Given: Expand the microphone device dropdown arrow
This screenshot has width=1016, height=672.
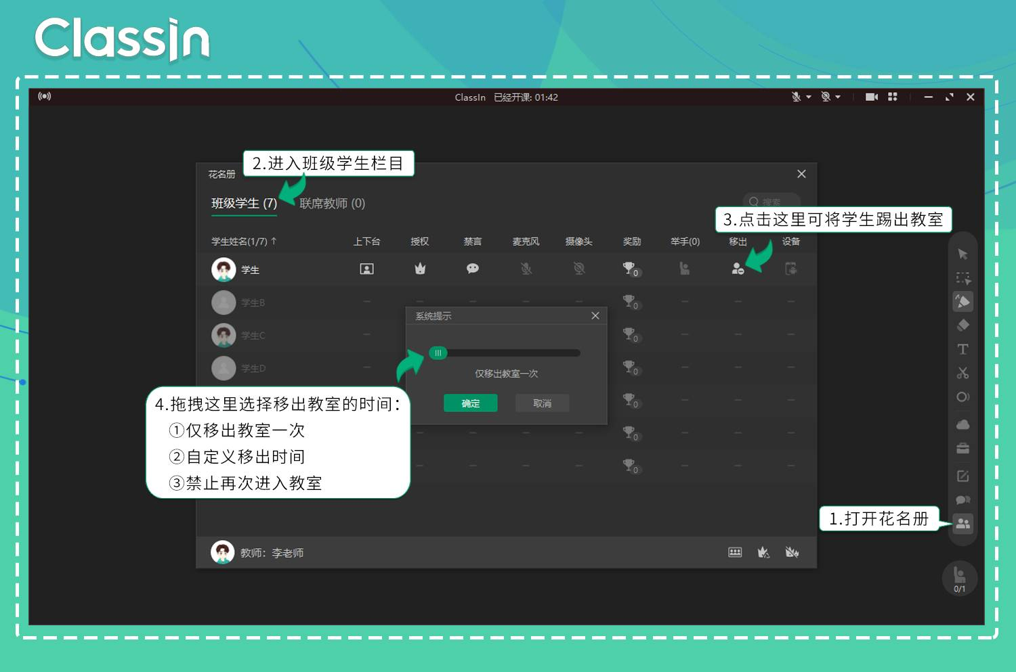Looking at the screenshot, I should coord(809,97).
